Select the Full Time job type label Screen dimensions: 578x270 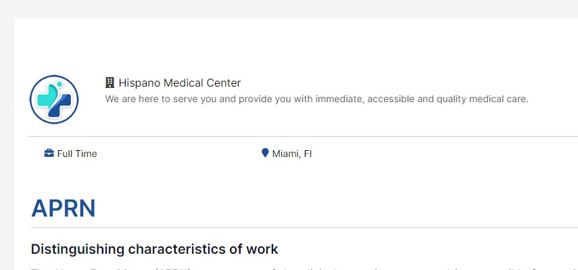point(77,154)
